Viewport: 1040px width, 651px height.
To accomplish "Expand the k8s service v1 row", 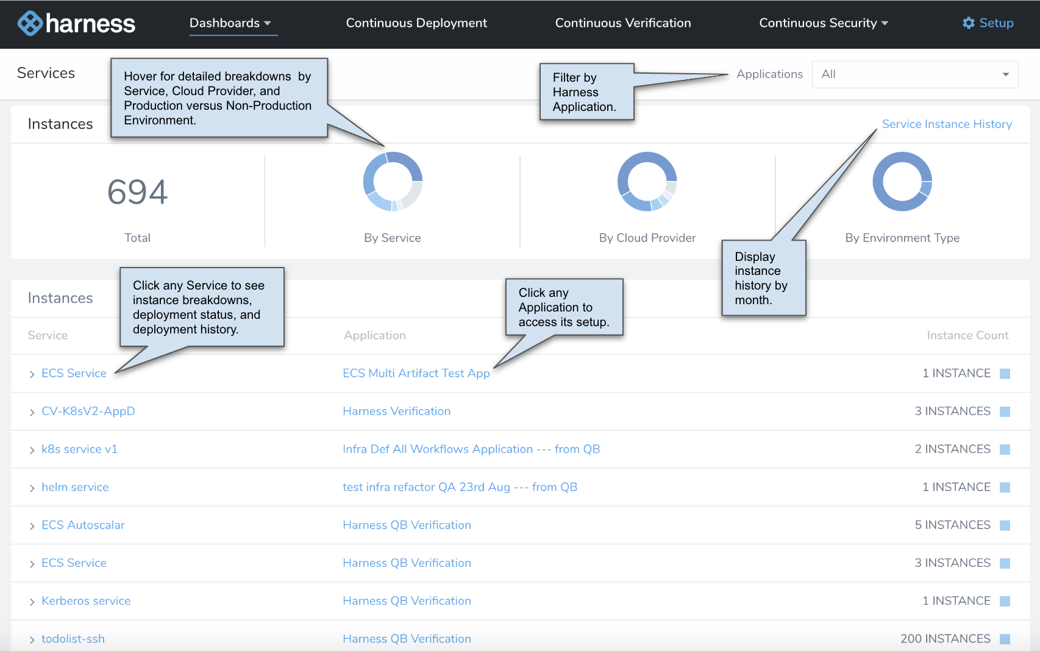I will (32, 450).
